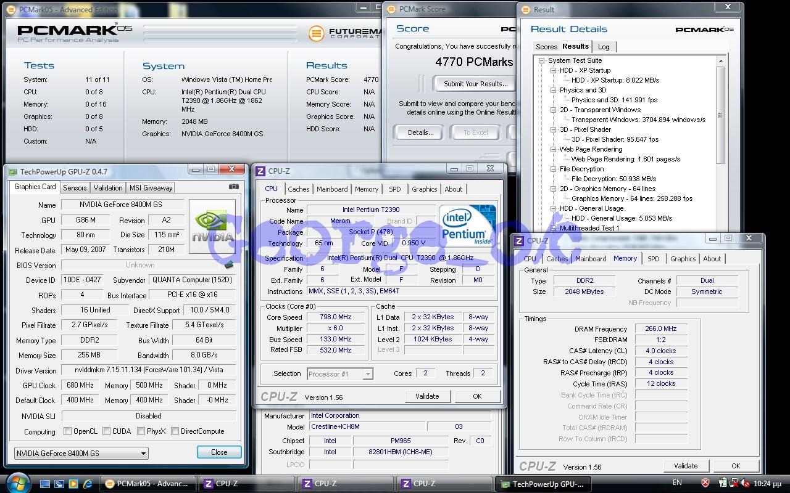The width and height of the screenshot is (790, 493).
Task: Enable the CUDA checkbox
Action: coord(107,431)
